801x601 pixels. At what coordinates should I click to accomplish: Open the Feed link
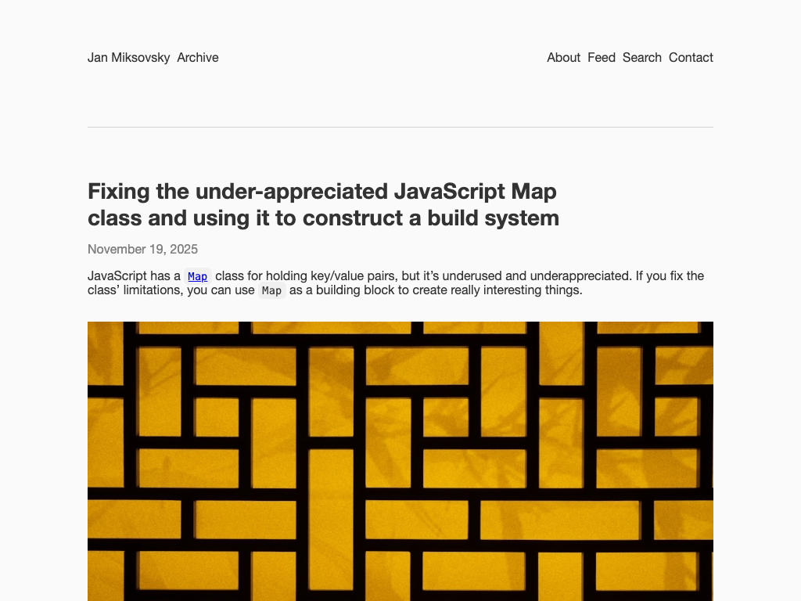(602, 58)
